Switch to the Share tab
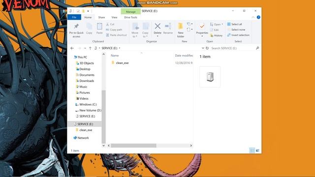 pos(101,17)
